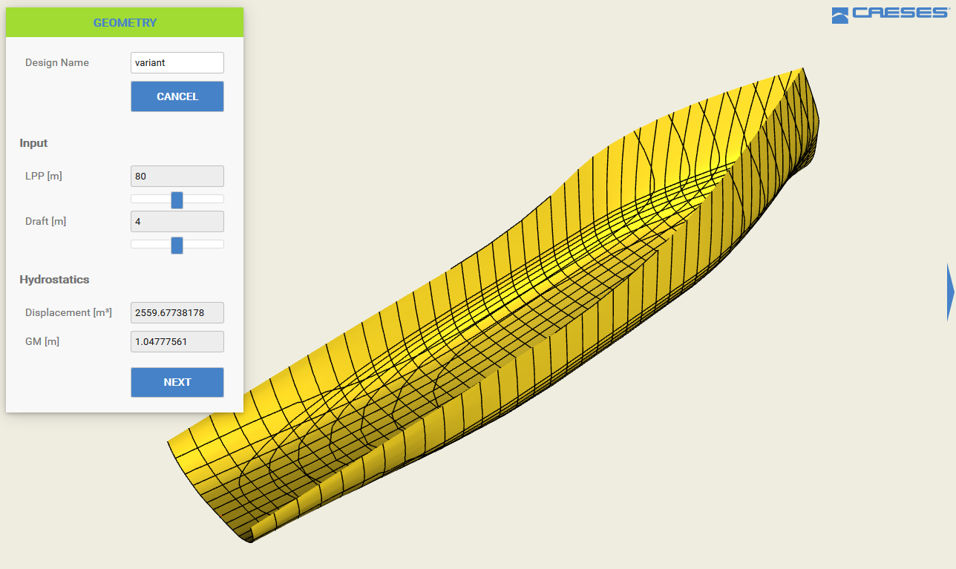This screenshot has width=956, height=569.
Task: Click the Displacement value 2559.67738178
Action: point(177,313)
